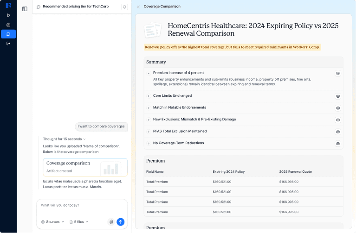The height and width of the screenshot is (233, 356).
Task: Click the Field Name column header
Action: [x=155, y=172]
